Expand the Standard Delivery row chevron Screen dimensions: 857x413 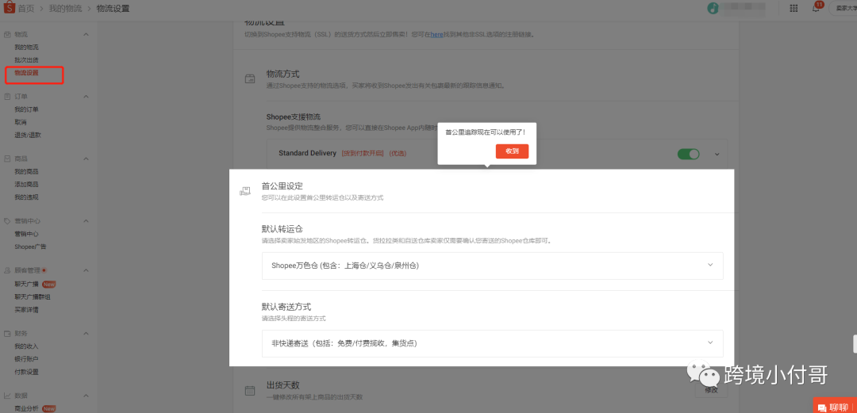click(x=717, y=154)
